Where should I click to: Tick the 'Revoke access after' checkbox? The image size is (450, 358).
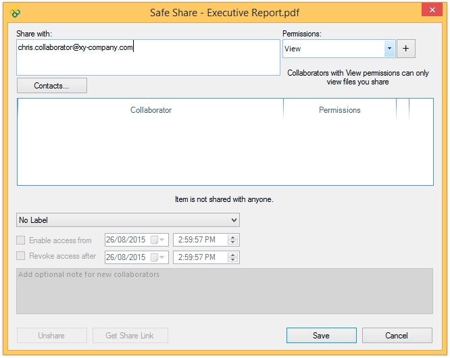click(21, 255)
